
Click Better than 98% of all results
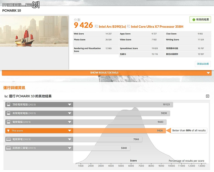pyautogui.click(x=189, y=130)
